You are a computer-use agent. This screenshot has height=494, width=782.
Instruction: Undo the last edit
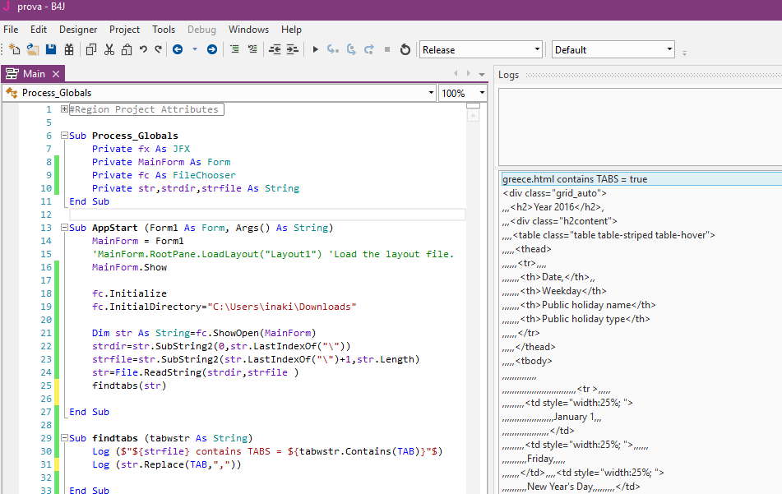pos(144,49)
